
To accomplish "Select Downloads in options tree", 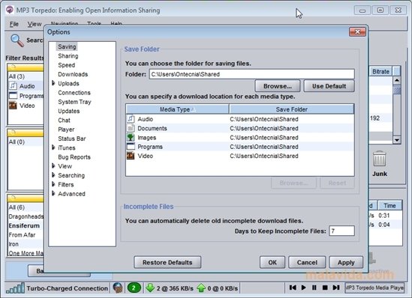I will [73, 74].
